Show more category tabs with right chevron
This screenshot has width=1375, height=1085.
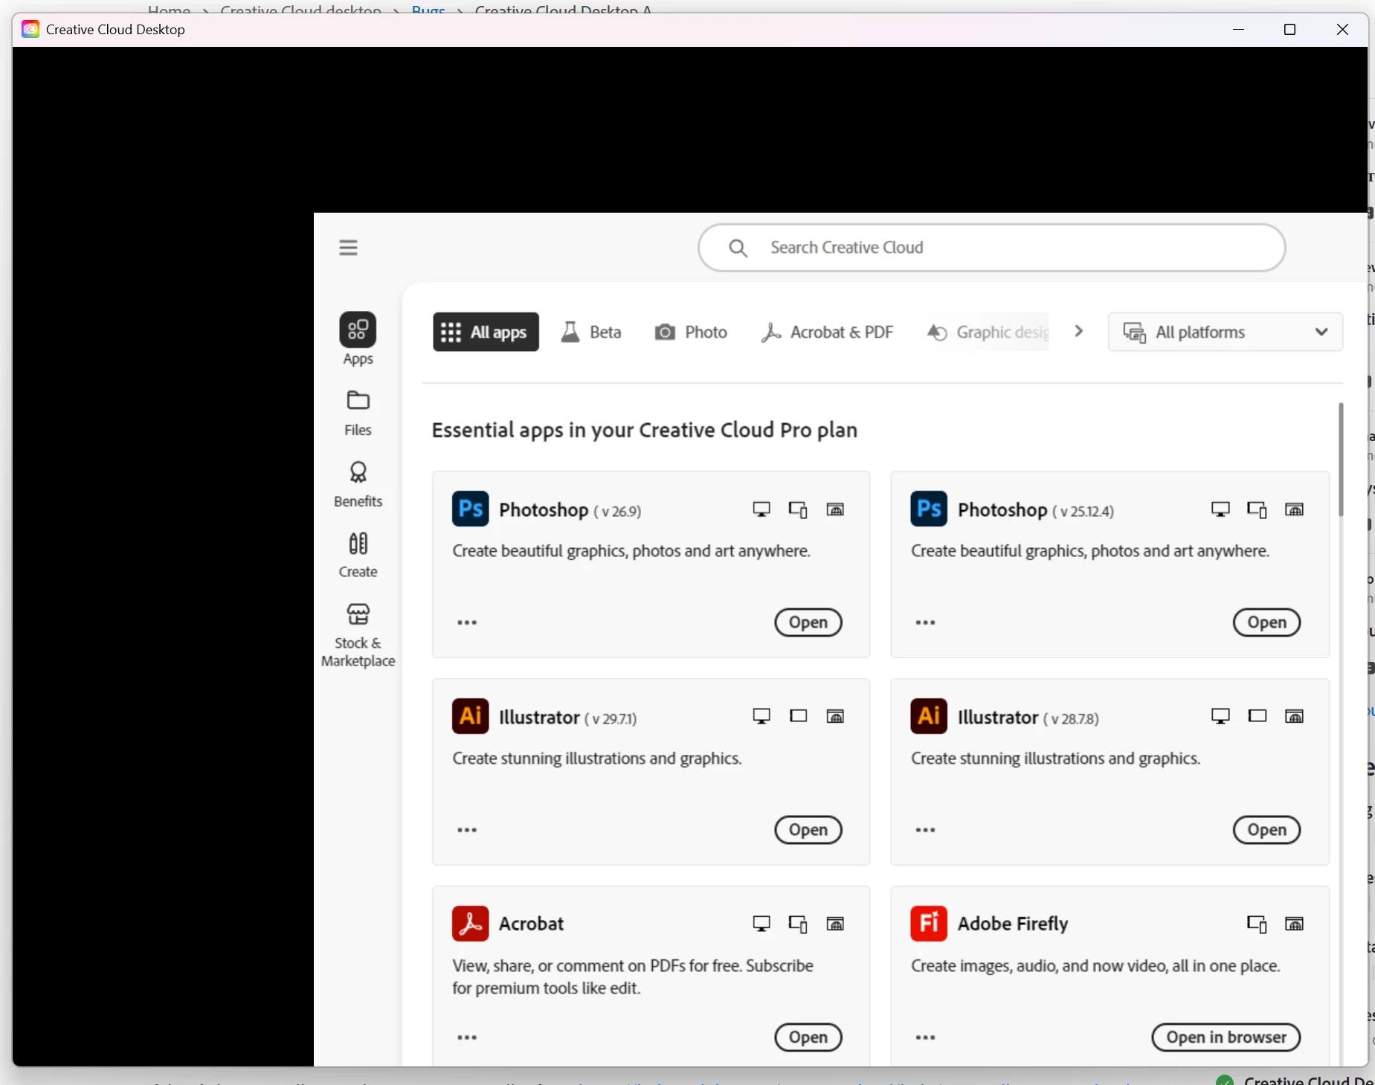pyautogui.click(x=1078, y=332)
